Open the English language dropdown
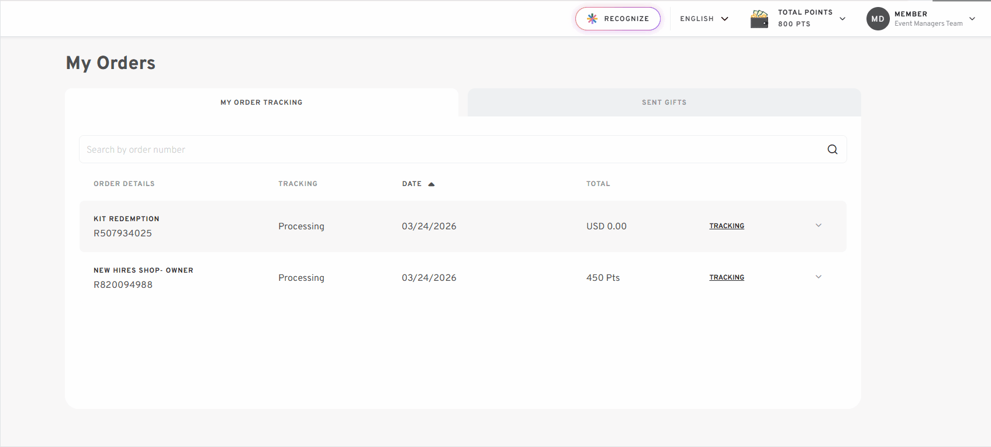 click(704, 19)
